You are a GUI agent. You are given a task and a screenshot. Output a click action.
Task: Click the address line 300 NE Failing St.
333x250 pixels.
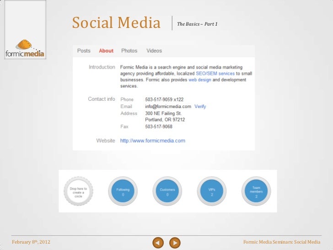[163, 113]
